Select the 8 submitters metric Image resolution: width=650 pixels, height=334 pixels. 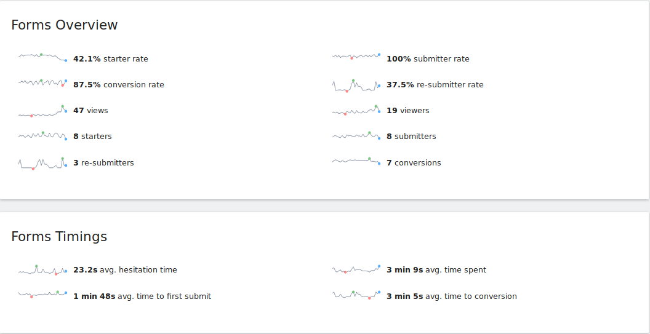pyautogui.click(x=411, y=137)
